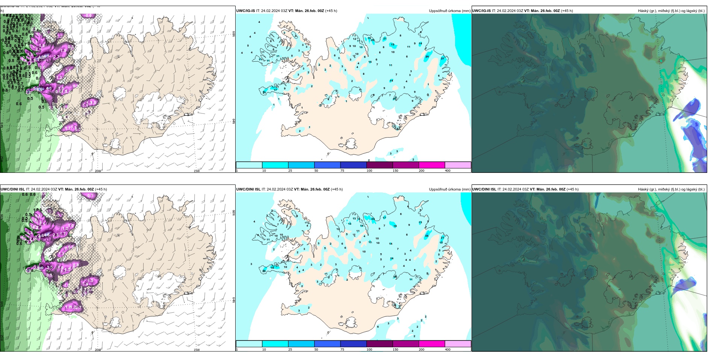
Task: Pick the above-400 mm swatch in DINI ISL legend
Action: (458, 344)
